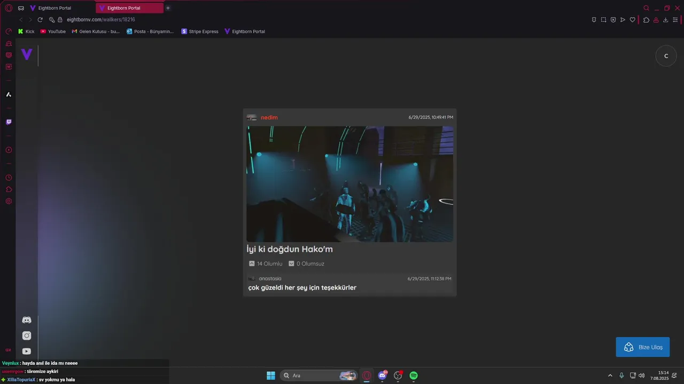Open the Instagram link icon
Image resolution: width=684 pixels, height=384 pixels.
point(27,335)
